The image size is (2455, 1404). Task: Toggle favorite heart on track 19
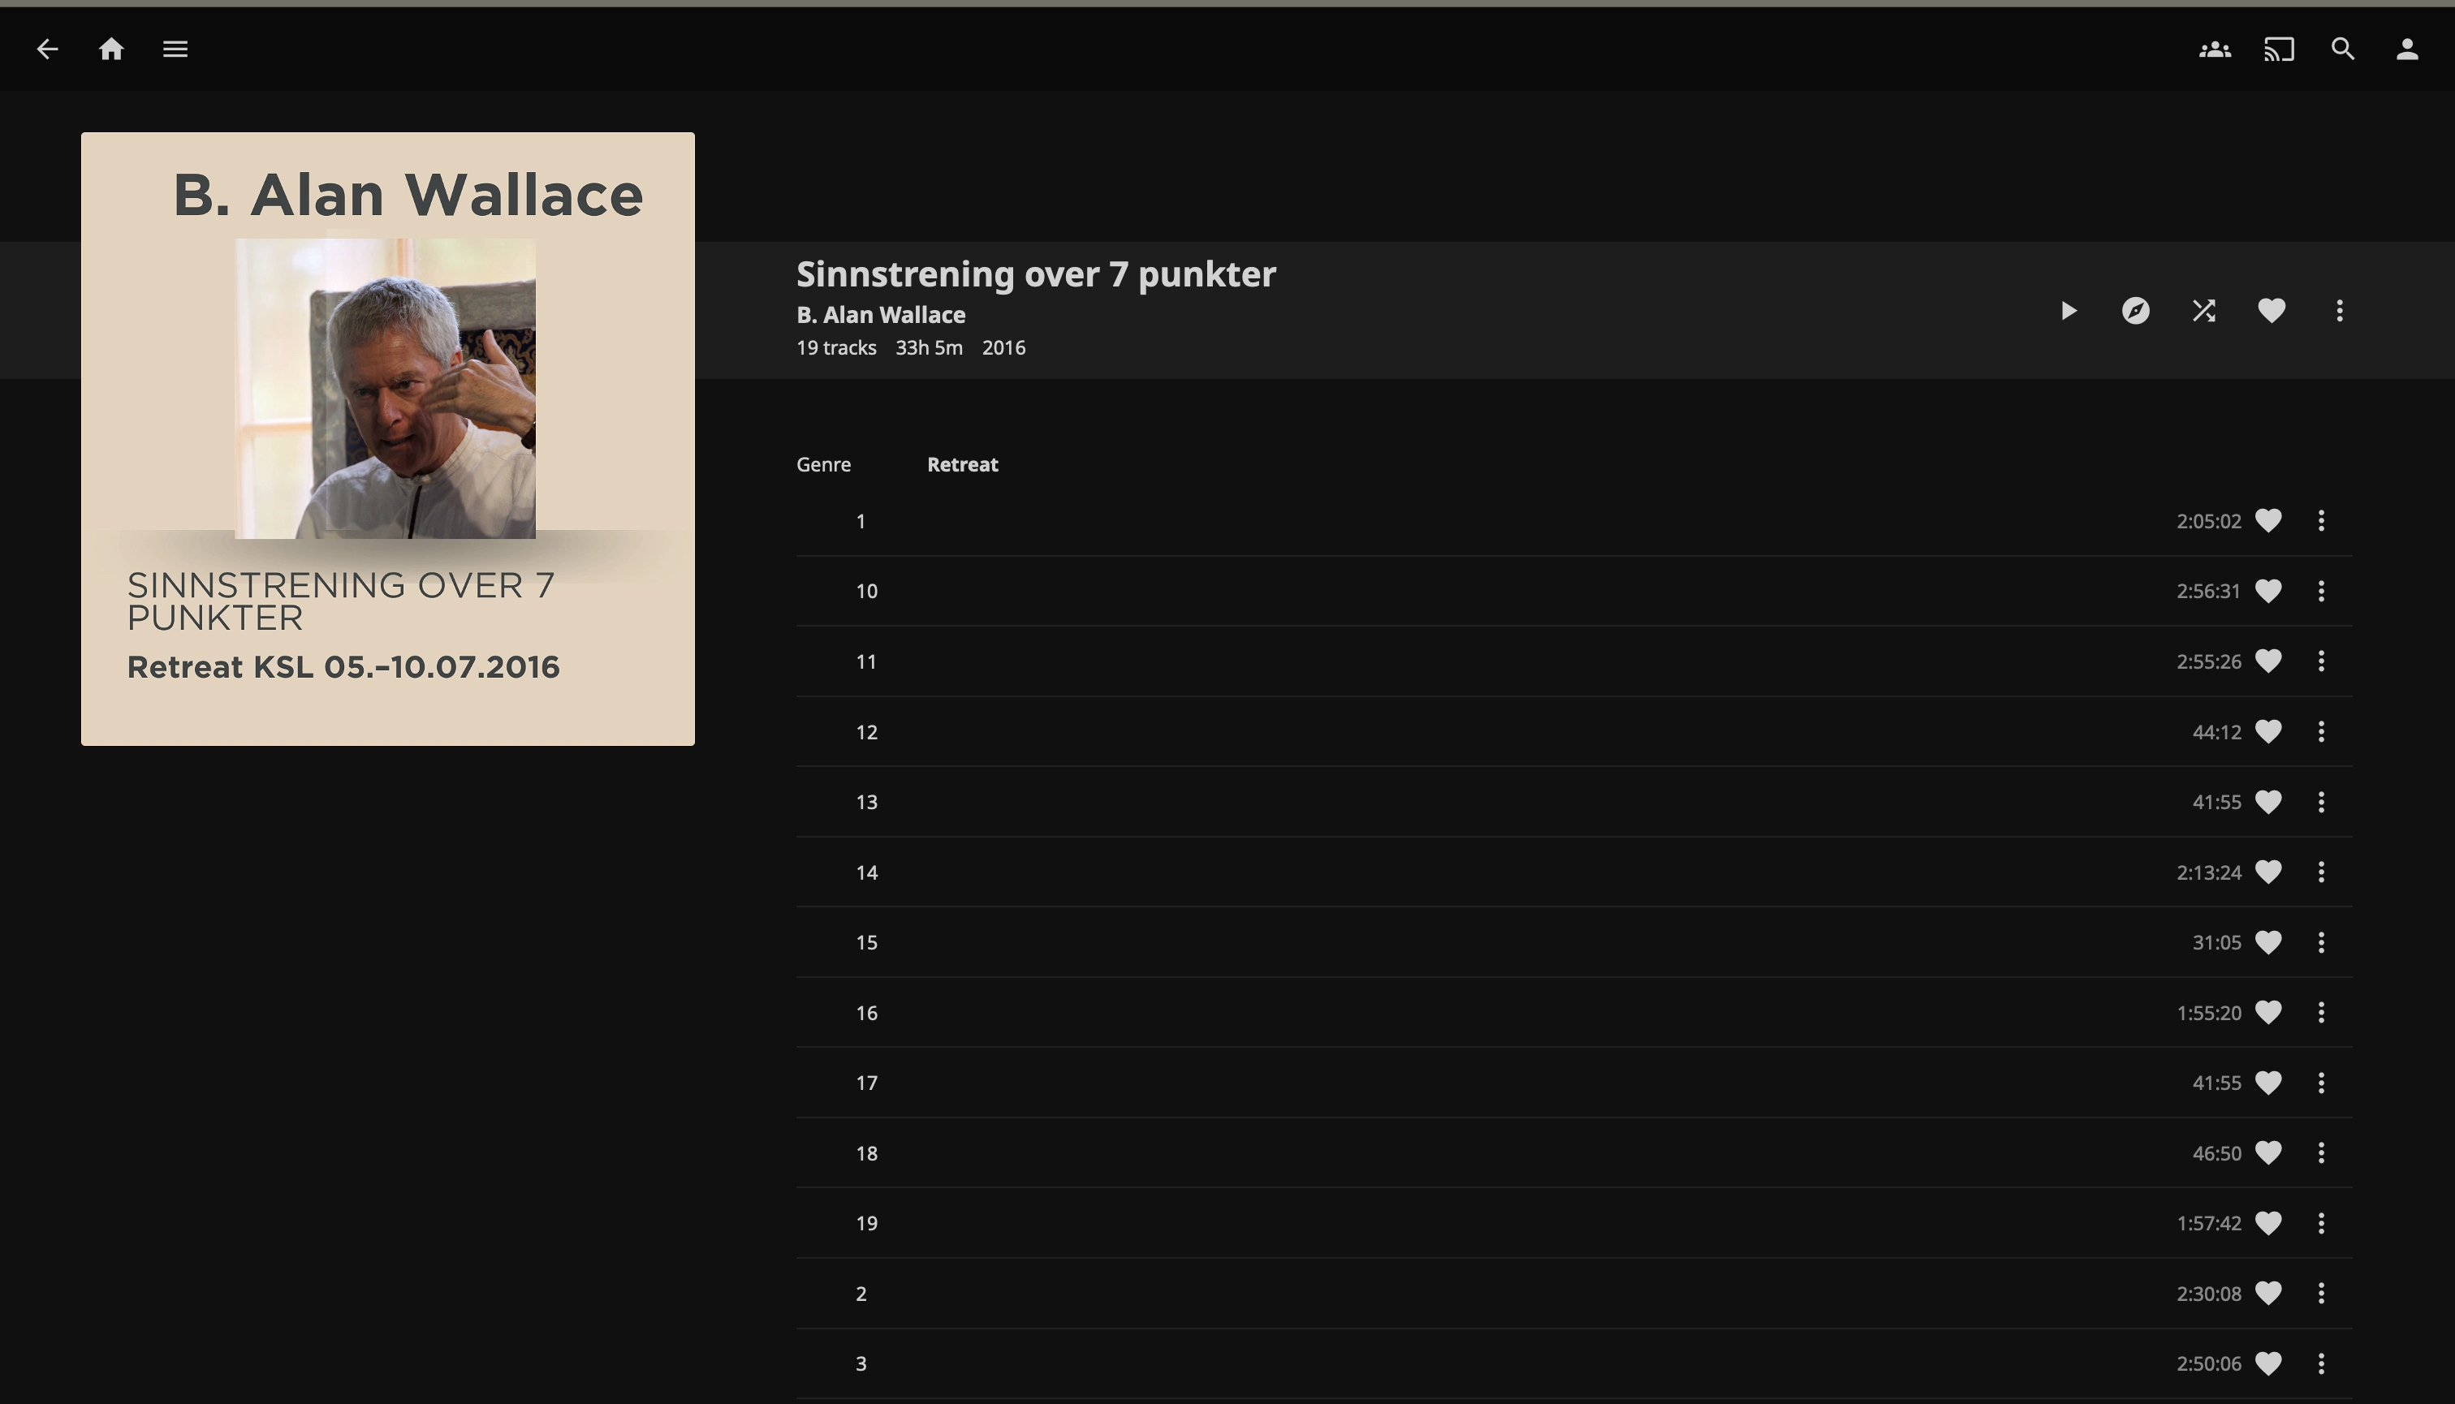[2267, 1223]
